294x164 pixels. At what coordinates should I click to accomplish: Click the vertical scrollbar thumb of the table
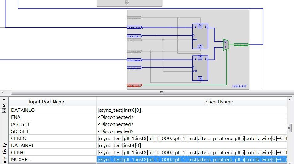[x=289, y=128]
